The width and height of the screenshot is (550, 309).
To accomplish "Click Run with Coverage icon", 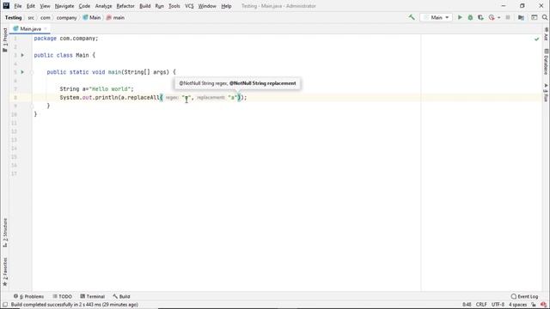I will (x=481, y=17).
